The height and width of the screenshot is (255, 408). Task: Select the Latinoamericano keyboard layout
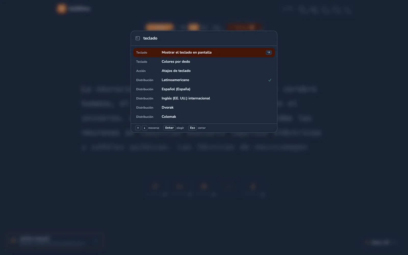tap(204, 80)
